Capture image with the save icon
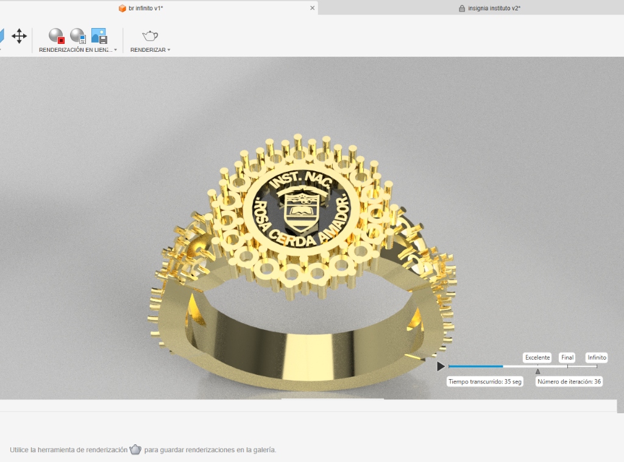This screenshot has height=462, width=624. (99, 35)
